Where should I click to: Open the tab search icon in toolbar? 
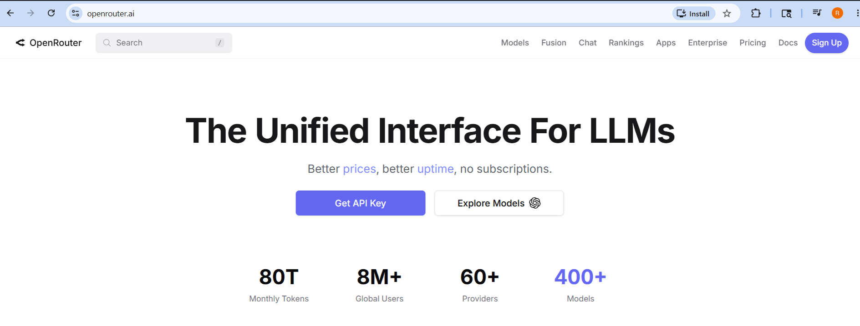[x=786, y=13]
